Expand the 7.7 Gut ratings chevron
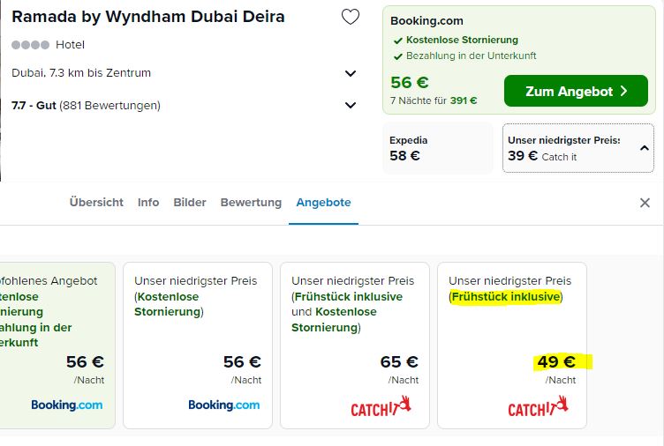The width and height of the screenshot is (664, 446). pos(351,105)
